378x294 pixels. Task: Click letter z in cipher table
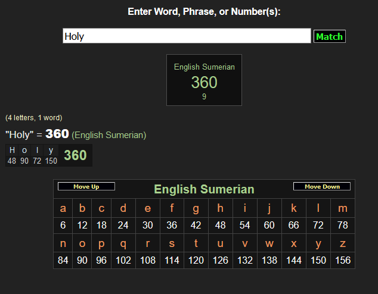[x=343, y=243]
